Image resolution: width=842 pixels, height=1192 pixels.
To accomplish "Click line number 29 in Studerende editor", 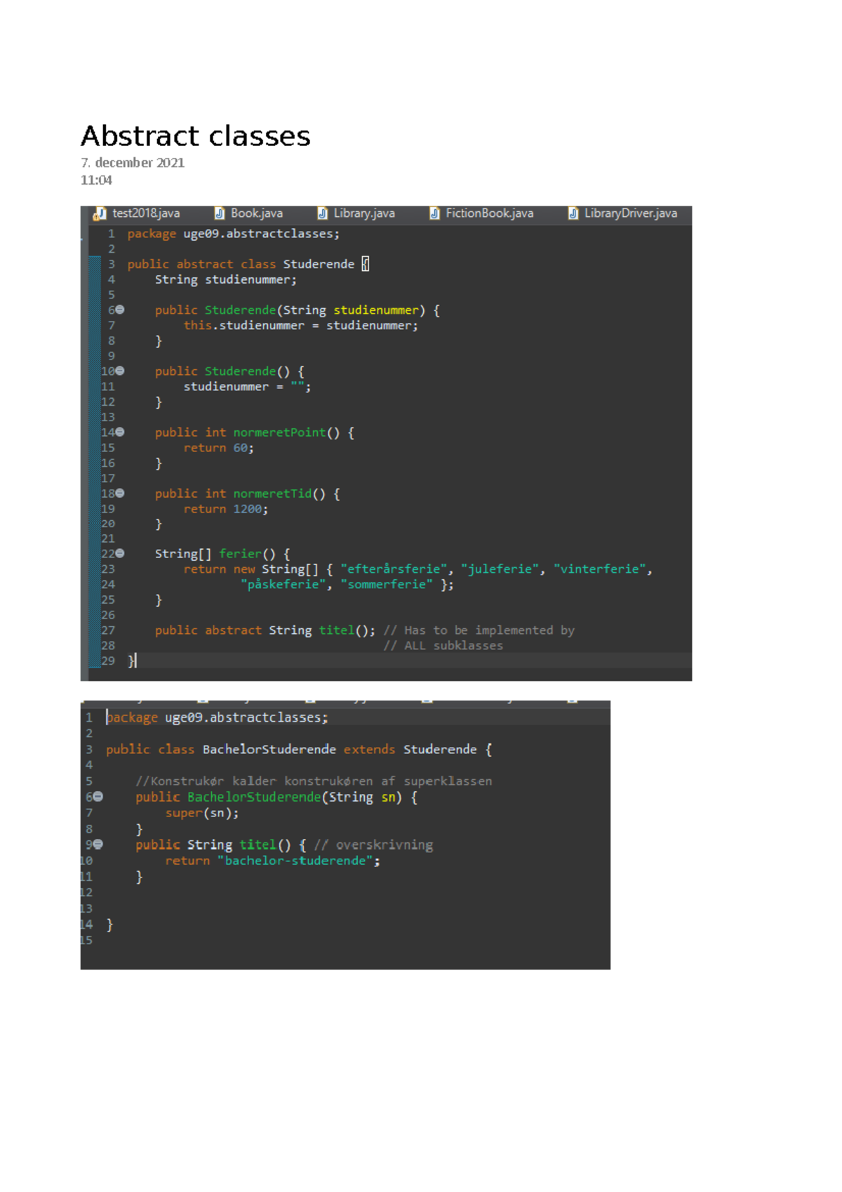I will tap(108, 661).
